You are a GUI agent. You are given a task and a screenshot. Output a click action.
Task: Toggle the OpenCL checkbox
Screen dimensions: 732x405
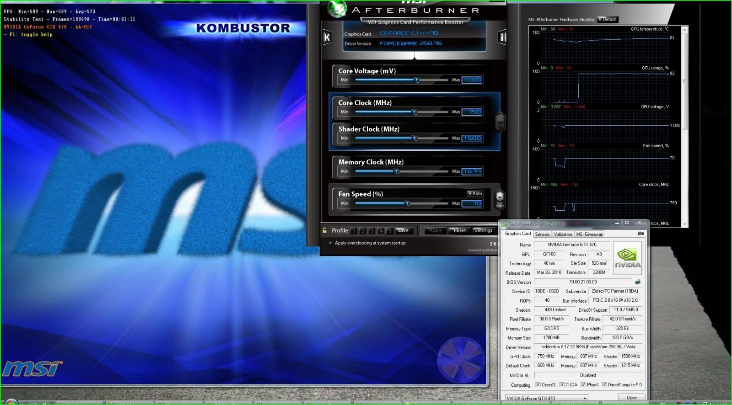click(538, 385)
